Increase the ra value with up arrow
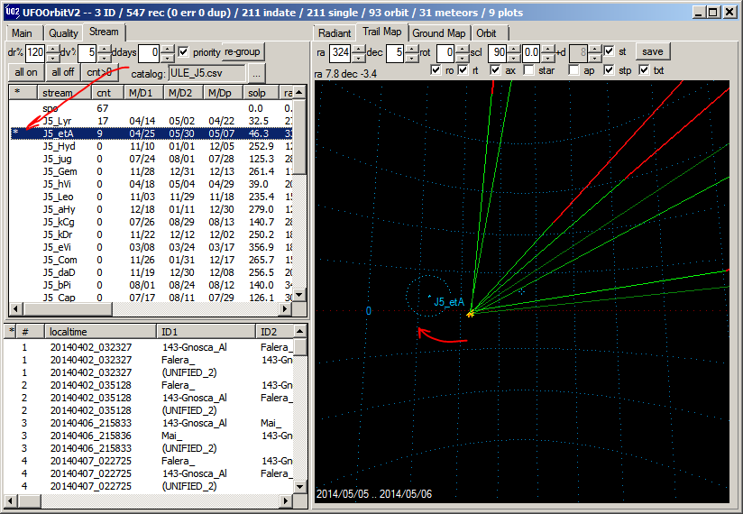 click(357, 48)
